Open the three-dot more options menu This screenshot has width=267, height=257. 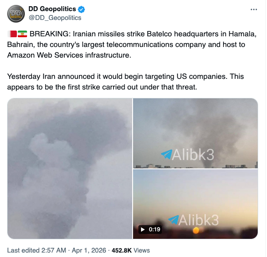[254, 9]
